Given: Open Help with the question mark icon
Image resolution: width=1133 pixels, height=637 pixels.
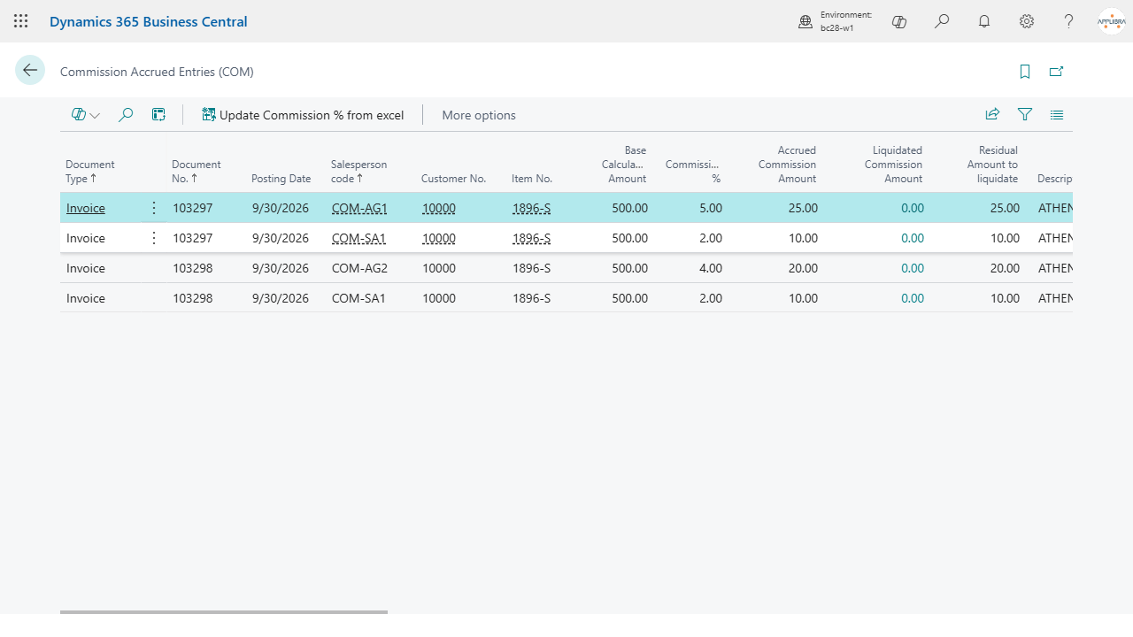Looking at the screenshot, I should pos(1069,21).
